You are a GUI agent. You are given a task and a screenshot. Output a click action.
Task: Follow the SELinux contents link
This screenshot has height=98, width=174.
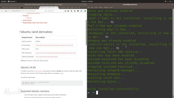click(x=29, y=18)
